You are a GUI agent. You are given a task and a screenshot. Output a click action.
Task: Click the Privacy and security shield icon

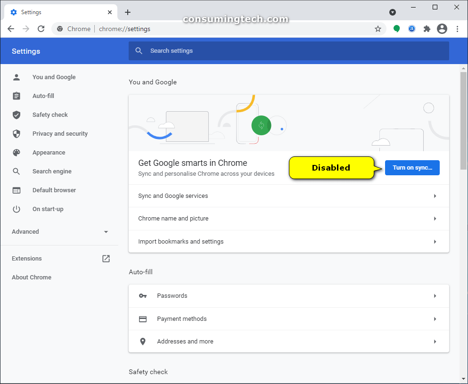point(16,134)
